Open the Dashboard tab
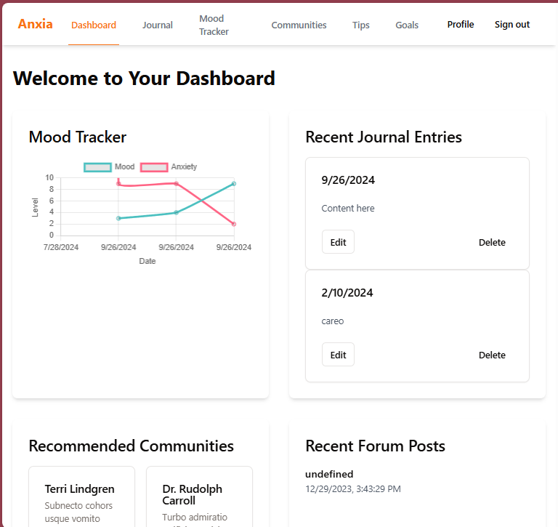The width and height of the screenshot is (558, 527). (x=94, y=25)
